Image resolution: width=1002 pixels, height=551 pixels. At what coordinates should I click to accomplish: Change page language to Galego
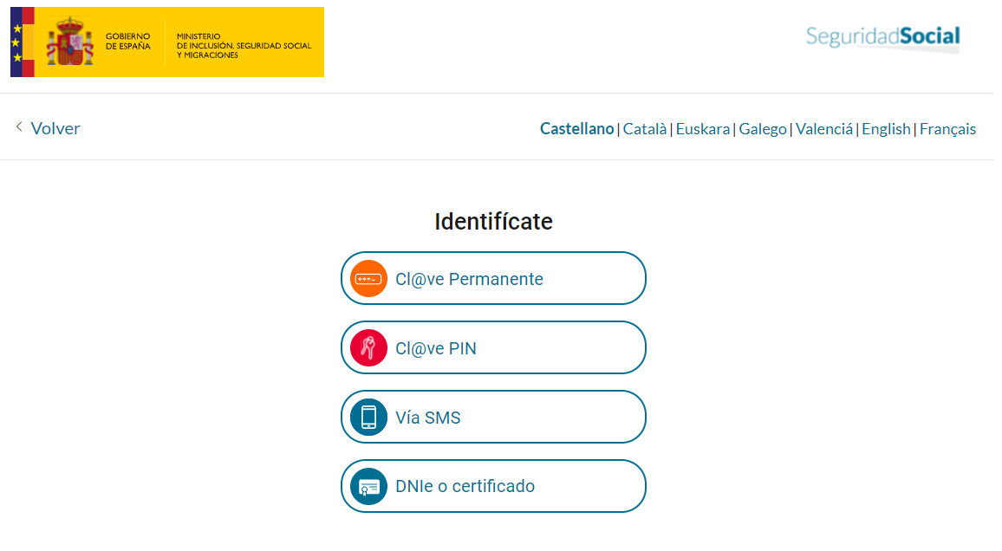763,129
